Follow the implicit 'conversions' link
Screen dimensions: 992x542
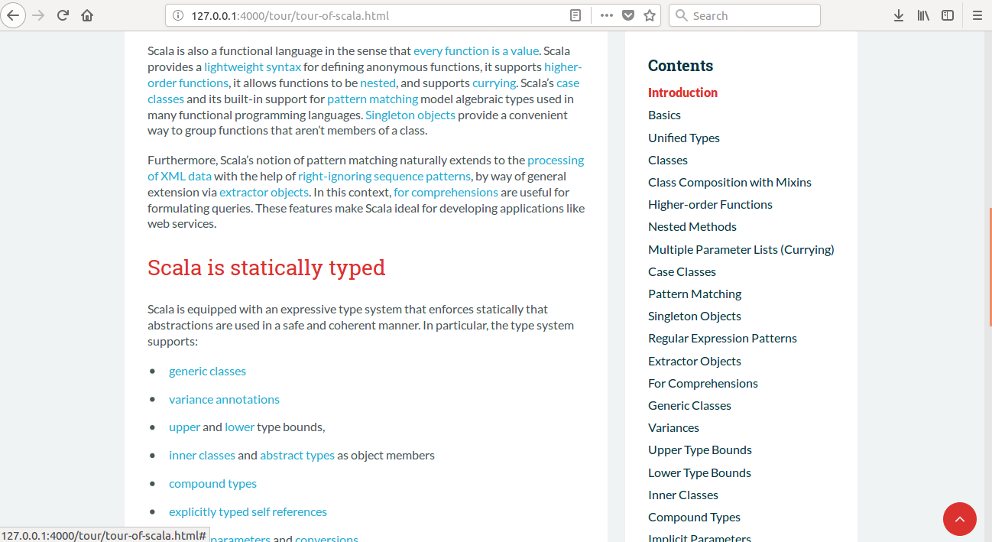[326, 538]
